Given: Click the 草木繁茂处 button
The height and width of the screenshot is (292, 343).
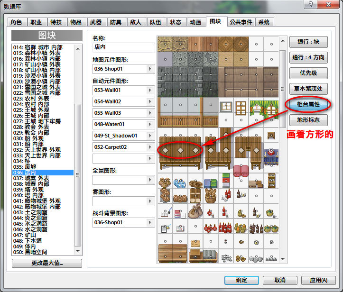Looking at the screenshot, I should click(308, 89).
